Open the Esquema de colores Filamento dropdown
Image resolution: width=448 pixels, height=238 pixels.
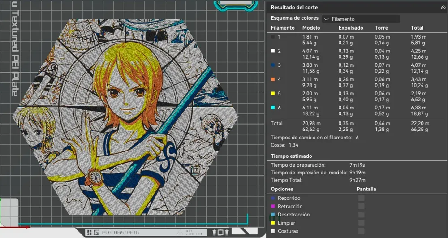coord(361,19)
